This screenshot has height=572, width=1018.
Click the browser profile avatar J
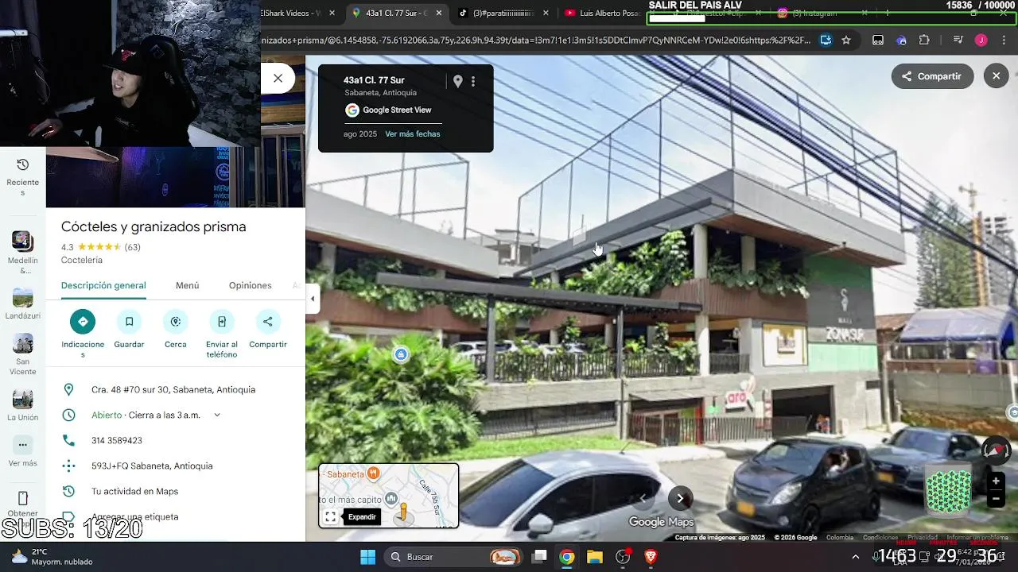tap(981, 40)
